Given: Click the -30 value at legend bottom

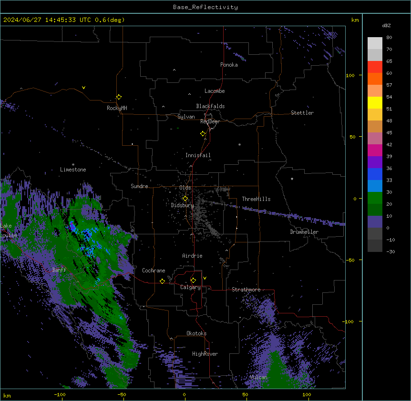Looking at the screenshot, I should 390,251.
